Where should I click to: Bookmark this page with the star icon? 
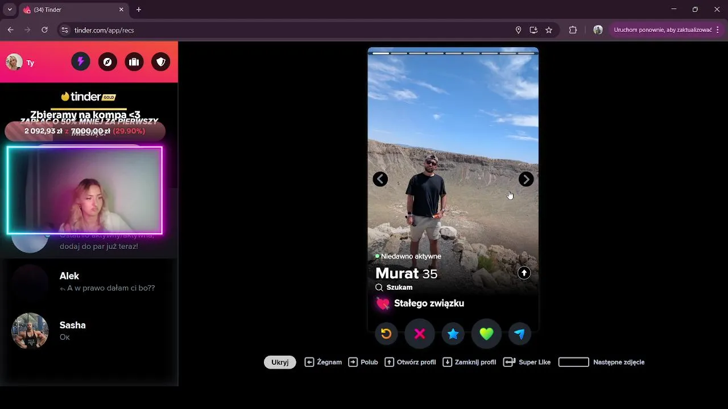point(549,30)
